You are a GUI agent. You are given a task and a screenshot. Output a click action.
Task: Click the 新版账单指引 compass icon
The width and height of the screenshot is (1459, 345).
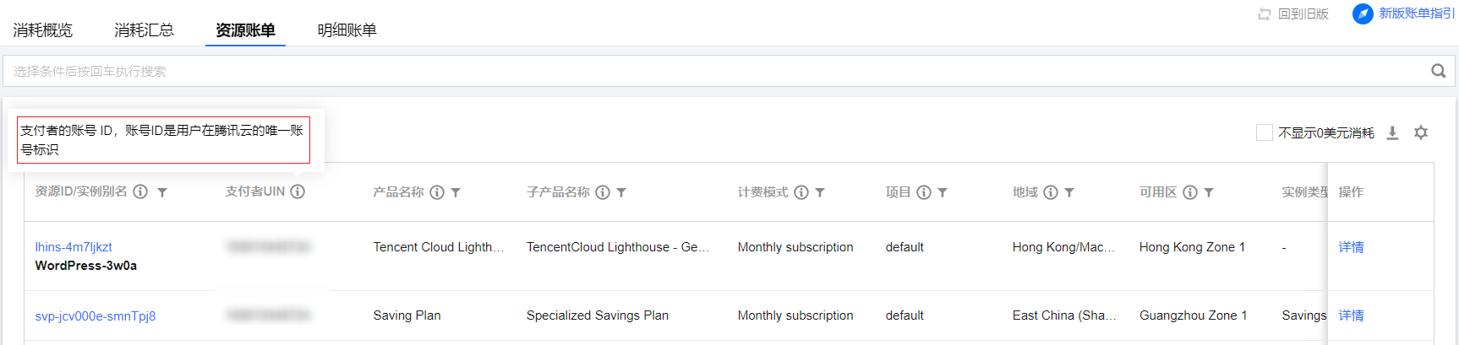click(x=1363, y=13)
